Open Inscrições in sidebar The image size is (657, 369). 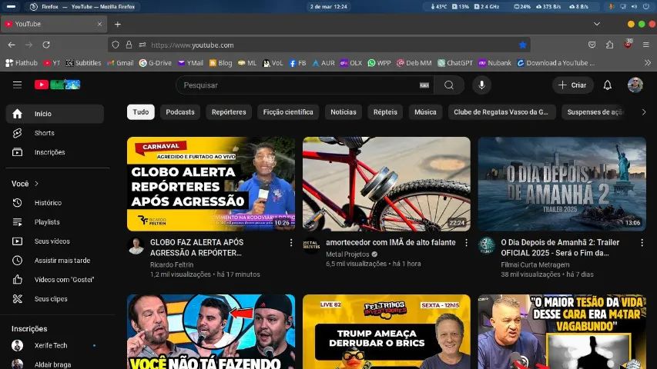55,152
